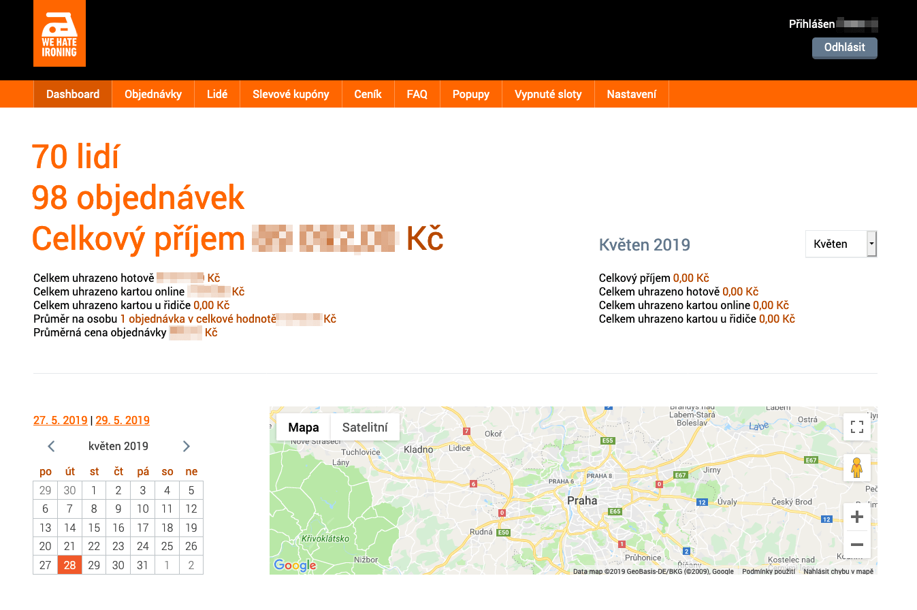917x610 pixels.
Task: Select day 12 in calendar
Action: click(191, 509)
